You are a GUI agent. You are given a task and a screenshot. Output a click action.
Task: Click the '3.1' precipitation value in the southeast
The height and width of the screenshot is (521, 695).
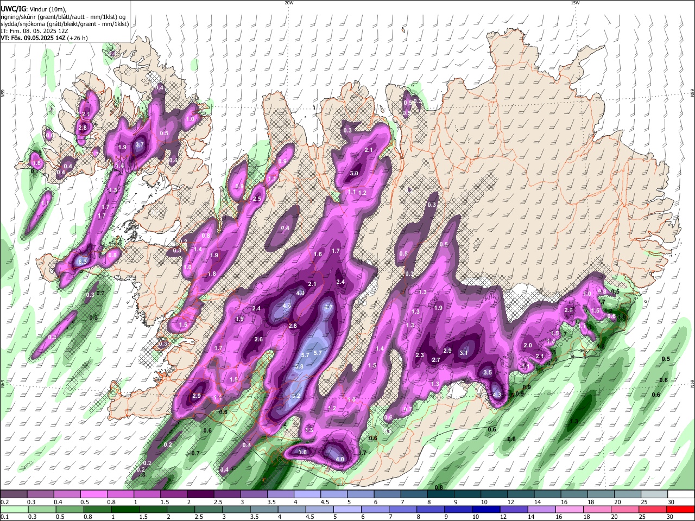(x=464, y=353)
